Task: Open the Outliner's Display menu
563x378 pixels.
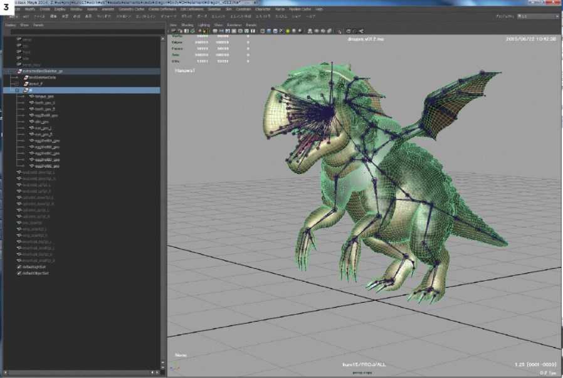Action: [x=11, y=25]
